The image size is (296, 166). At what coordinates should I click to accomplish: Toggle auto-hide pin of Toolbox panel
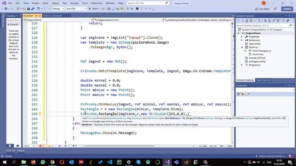(x=20, y=16)
